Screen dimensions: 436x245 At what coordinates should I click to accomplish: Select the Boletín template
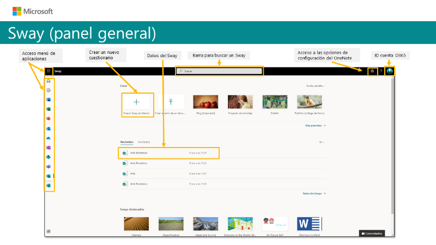(275, 105)
